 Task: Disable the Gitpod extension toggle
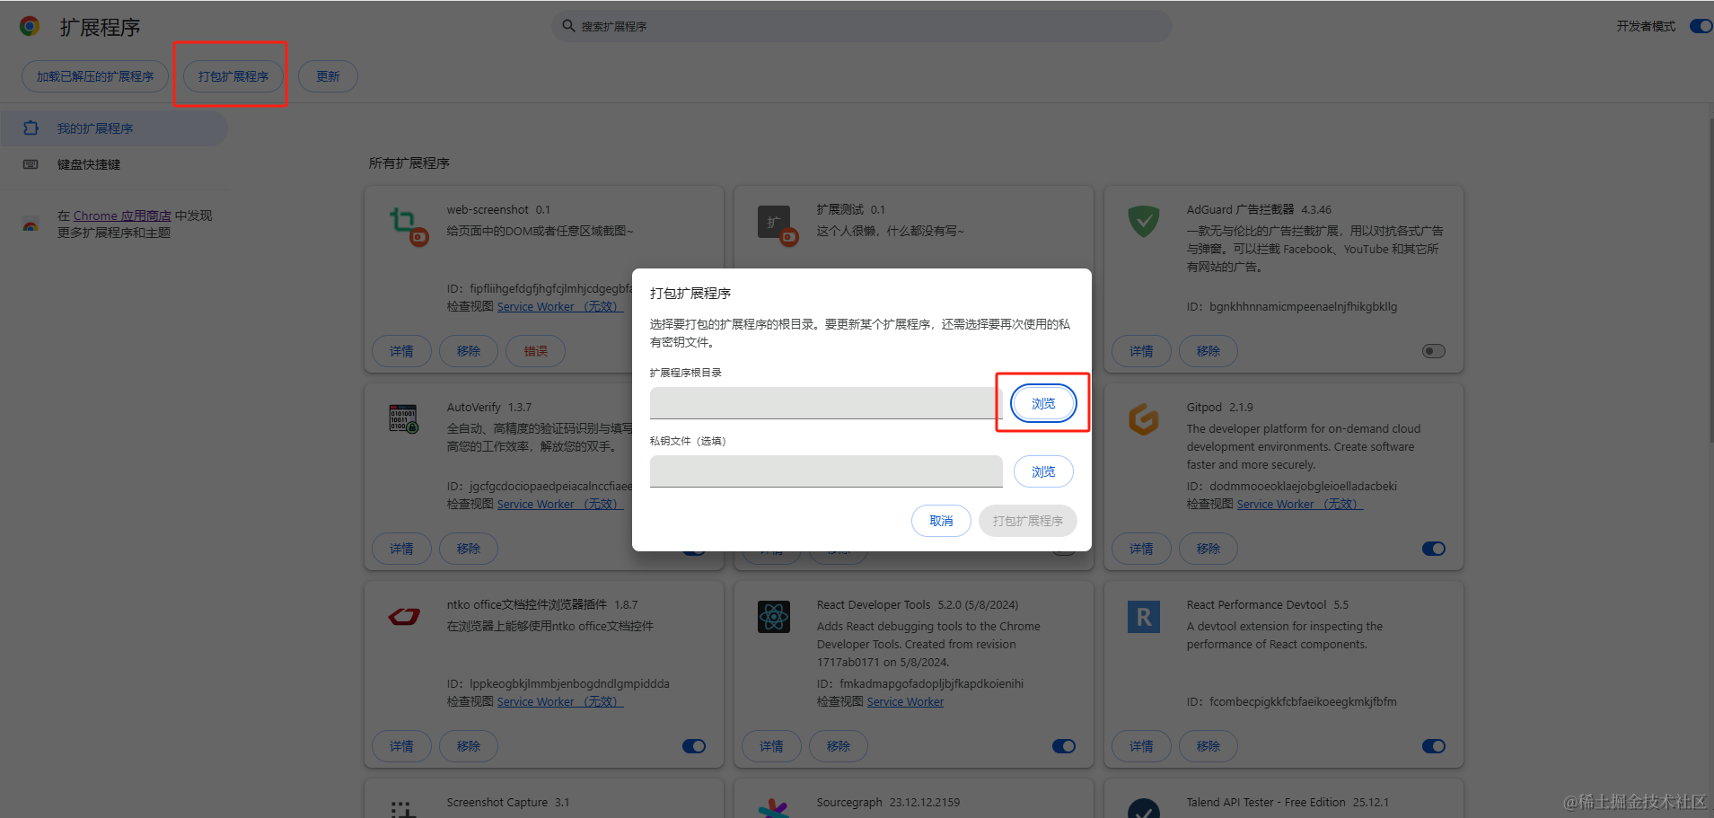(1434, 549)
